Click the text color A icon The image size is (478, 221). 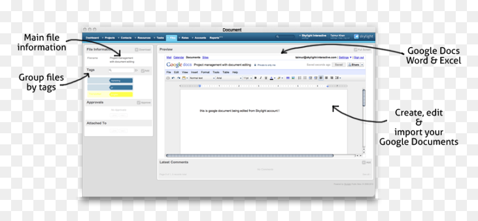[272, 78]
